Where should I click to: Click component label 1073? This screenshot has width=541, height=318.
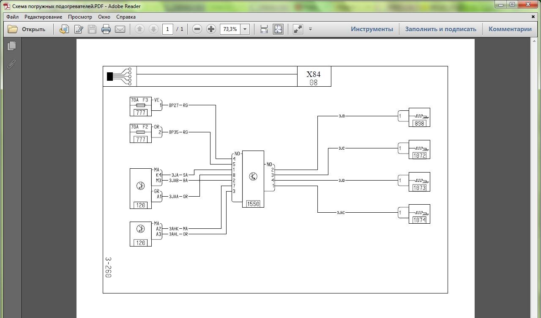click(x=419, y=188)
